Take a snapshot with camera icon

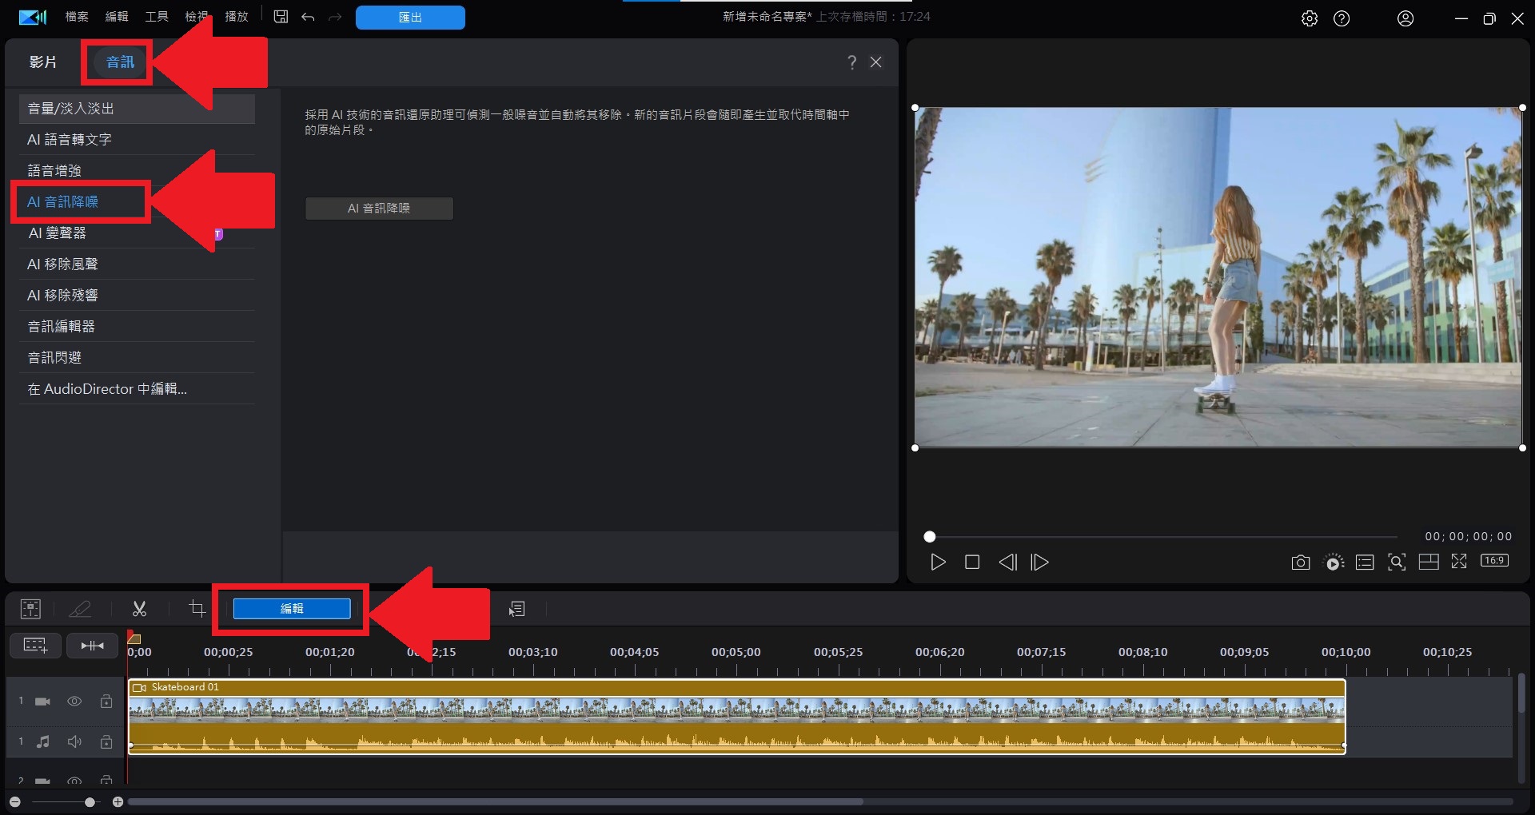pos(1300,563)
